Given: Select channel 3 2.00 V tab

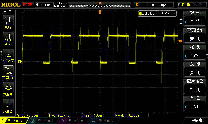Looking at the screenshot, I should (74, 121).
